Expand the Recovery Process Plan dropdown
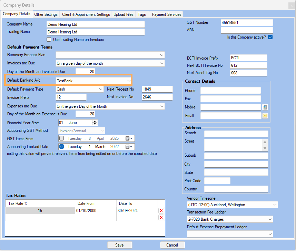This screenshot has width=296, height=251. (161, 55)
